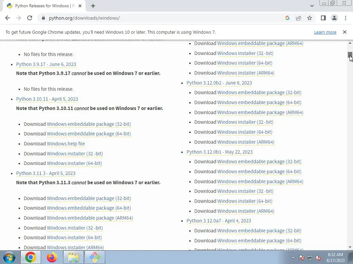Download Python 3.12.0b2 embeddable package (32-bit)
This screenshot has height=264, width=353.
coord(259,92)
